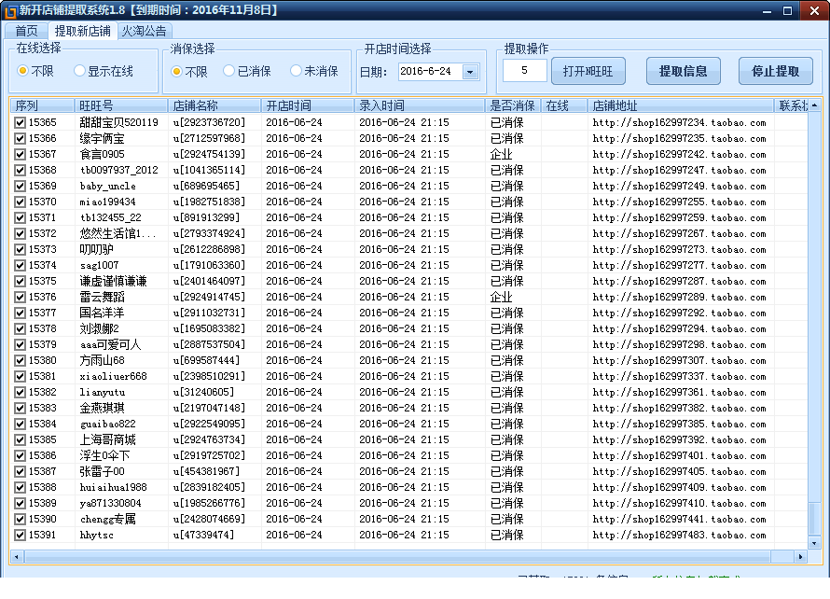Open the date dropdown showing 2016-6-24
Image resolution: width=830 pixels, height=599 pixels.
(x=470, y=72)
